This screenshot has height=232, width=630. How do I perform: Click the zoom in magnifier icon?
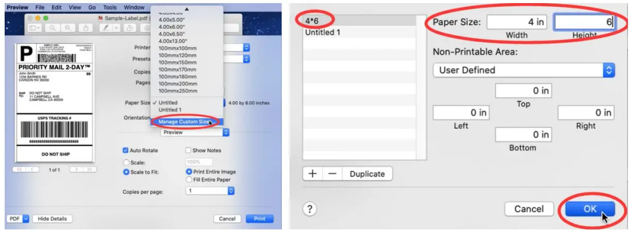click(x=68, y=28)
